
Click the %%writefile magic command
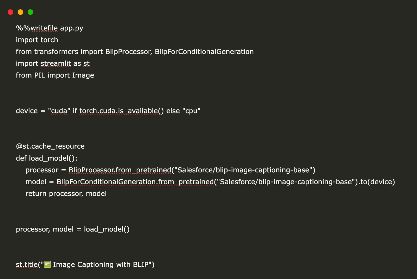(37, 28)
